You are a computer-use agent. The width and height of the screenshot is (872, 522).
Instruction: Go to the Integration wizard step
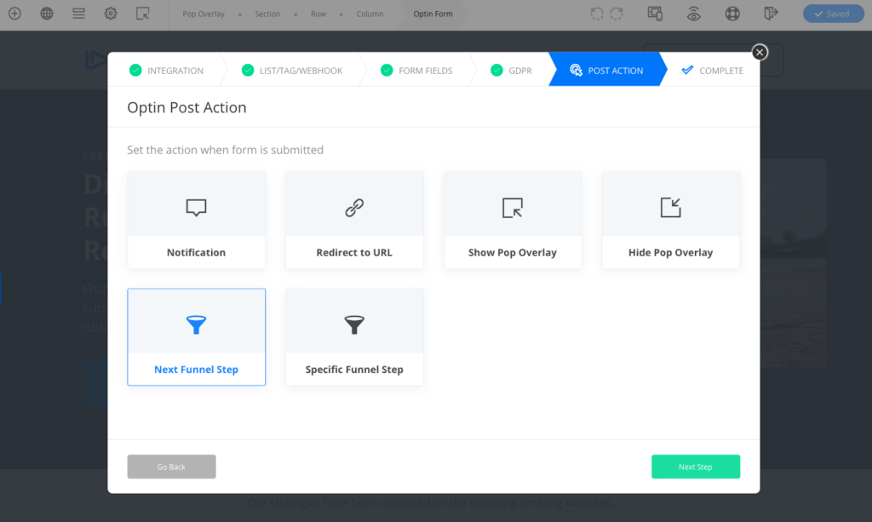(166, 71)
